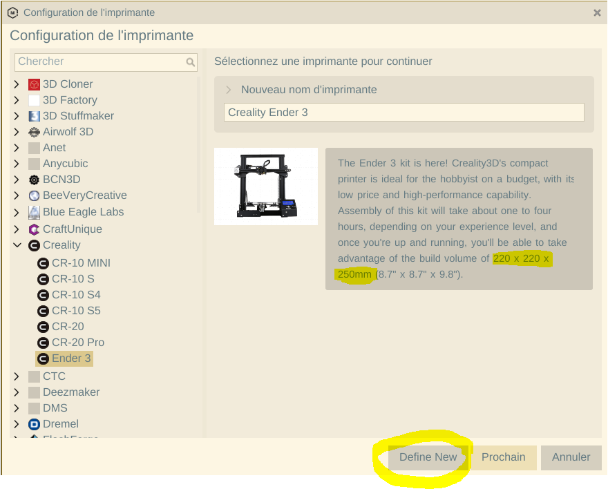Viewport: 608px width, 489px height.
Task: Click the search magnifier icon
Action: pyautogui.click(x=191, y=62)
